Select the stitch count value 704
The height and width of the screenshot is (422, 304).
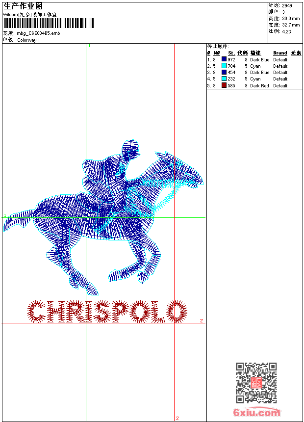(231, 66)
